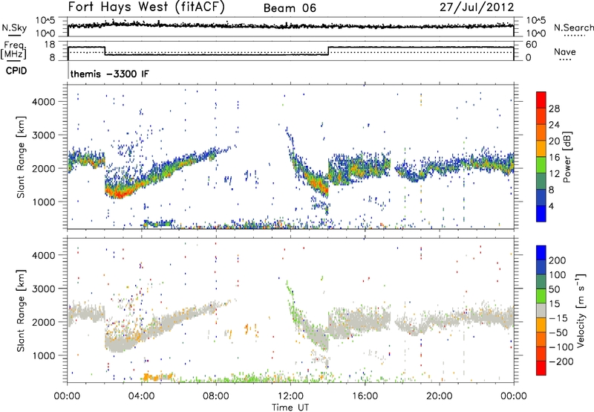Click the 'themis -3300 IF' text
This screenshot has width=594, height=412.
tap(109, 74)
